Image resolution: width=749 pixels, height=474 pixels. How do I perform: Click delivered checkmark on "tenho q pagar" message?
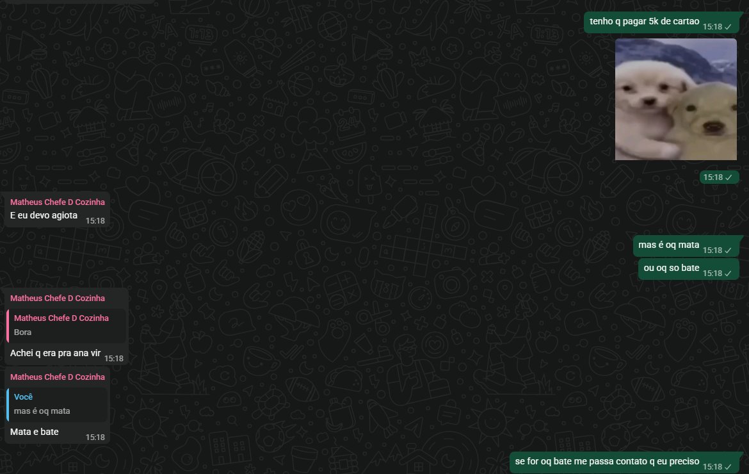728,28
